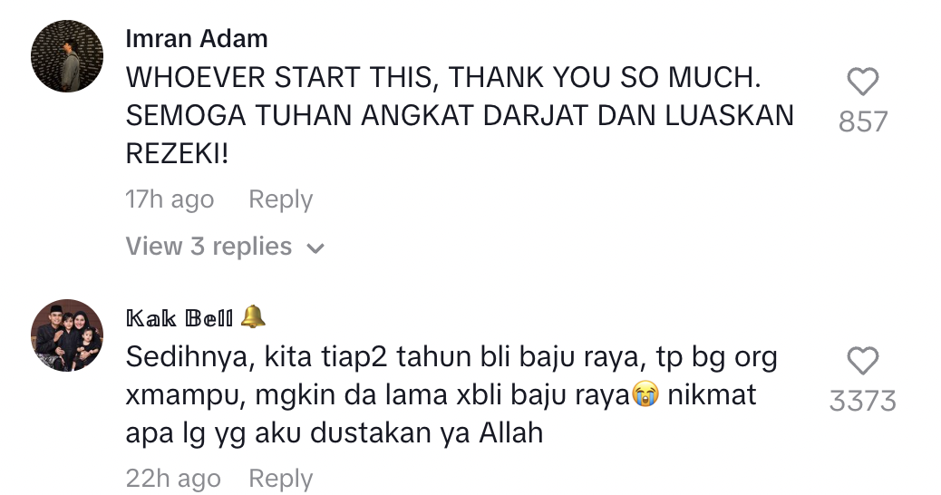Click the REZEKI! line of the comment
The height and width of the screenshot is (495, 941).
point(177,154)
